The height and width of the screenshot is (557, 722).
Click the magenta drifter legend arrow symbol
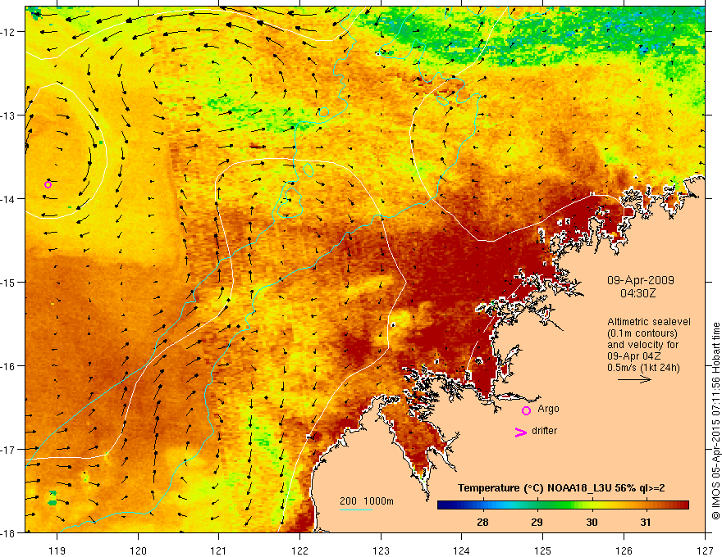[520, 432]
